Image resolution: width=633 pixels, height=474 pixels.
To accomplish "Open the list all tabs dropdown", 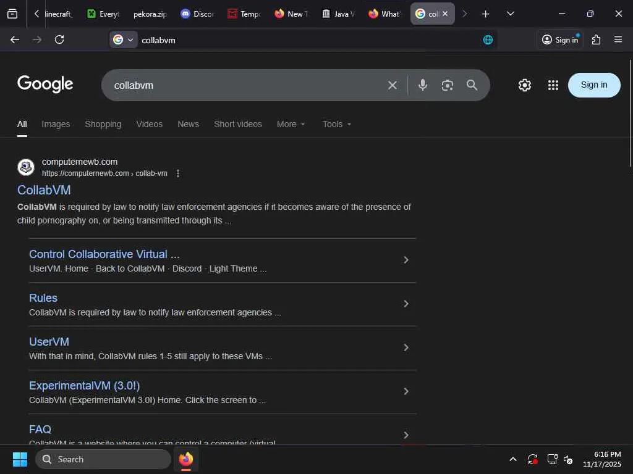I will click(x=510, y=14).
